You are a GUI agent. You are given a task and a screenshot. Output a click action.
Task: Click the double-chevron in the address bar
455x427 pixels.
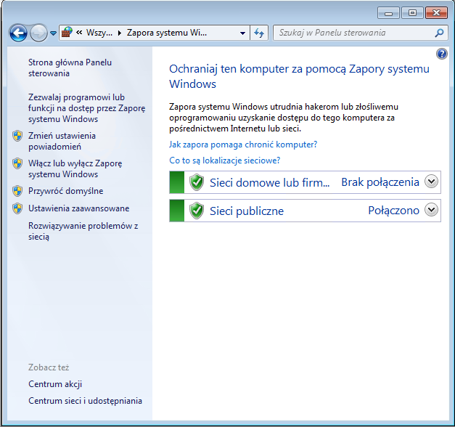click(x=79, y=32)
